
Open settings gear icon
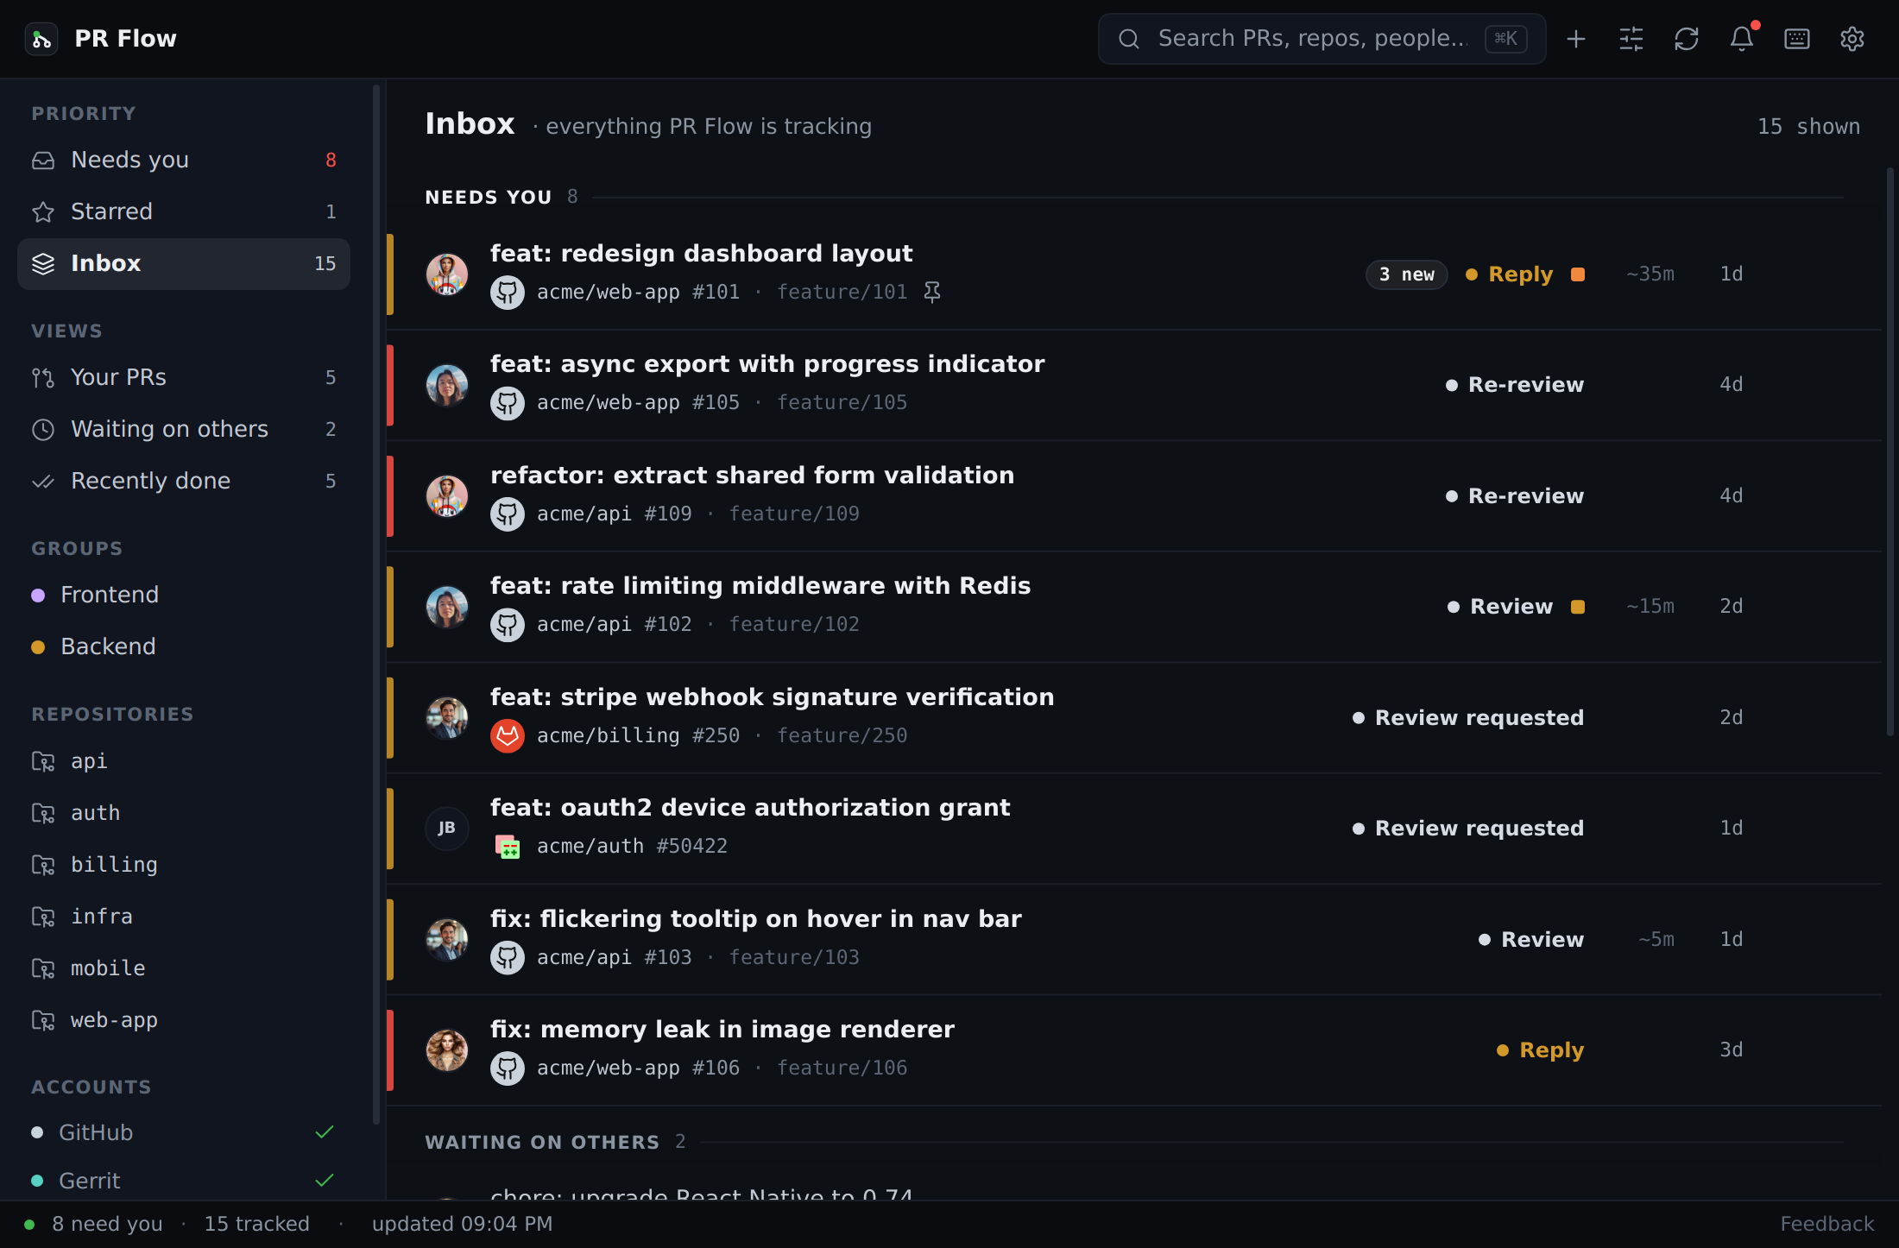point(1852,39)
